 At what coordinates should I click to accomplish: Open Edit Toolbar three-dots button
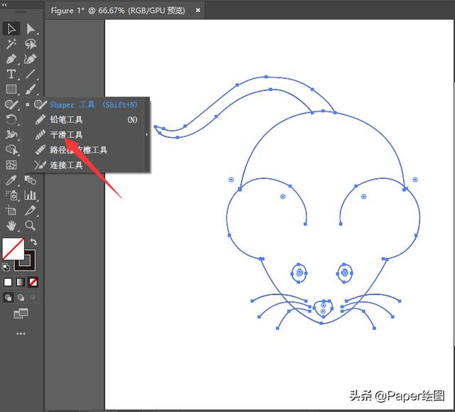click(21, 334)
